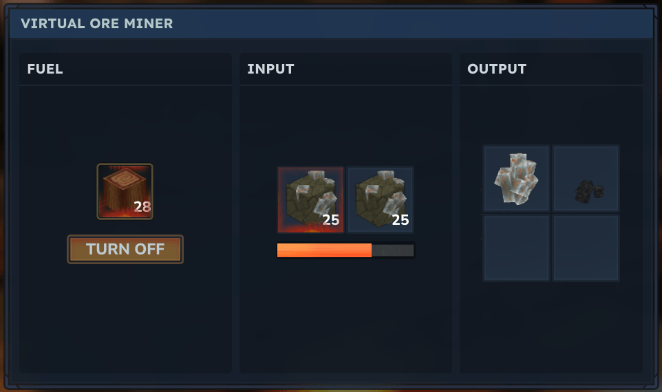662x392 pixels.
Task: Pick up the ore crystal from output
Action: [516, 178]
